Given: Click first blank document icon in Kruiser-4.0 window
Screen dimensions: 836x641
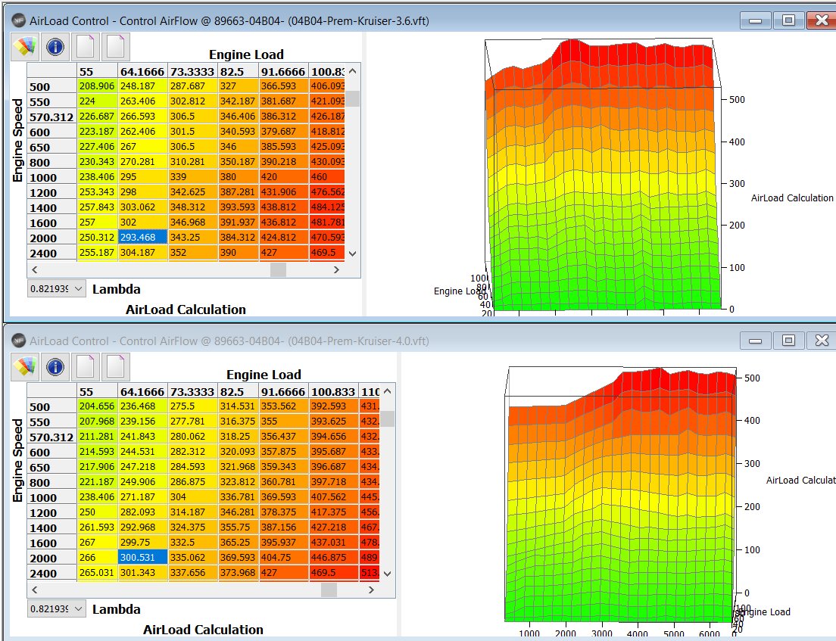Looking at the screenshot, I should (x=86, y=366).
